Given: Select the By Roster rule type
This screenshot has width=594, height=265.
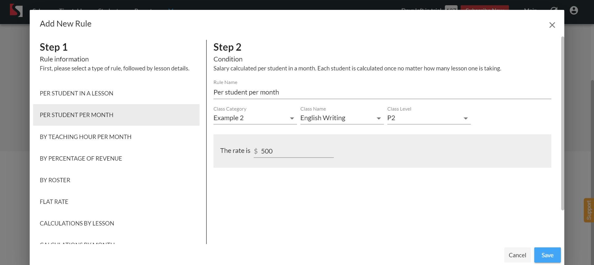Looking at the screenshot, I should (x=116, y=180).
